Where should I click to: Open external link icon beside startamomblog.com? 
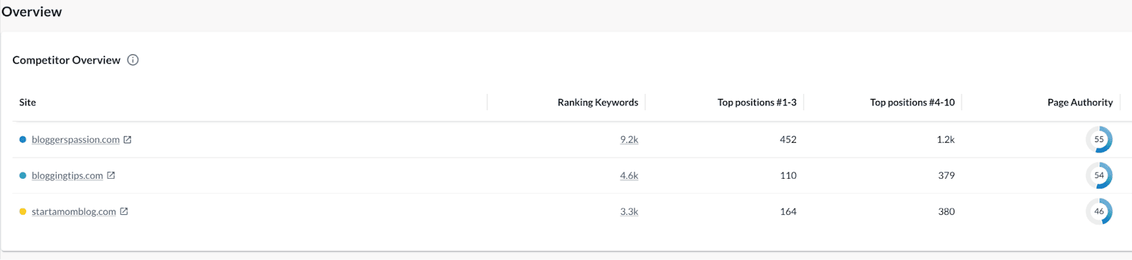pyautogui.click(x=124, y=211)
